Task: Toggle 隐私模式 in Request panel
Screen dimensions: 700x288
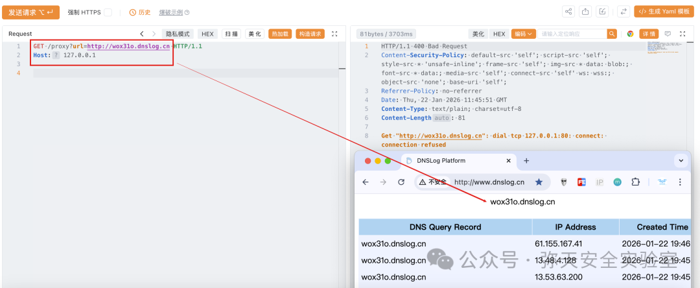Action: [178, 34]
